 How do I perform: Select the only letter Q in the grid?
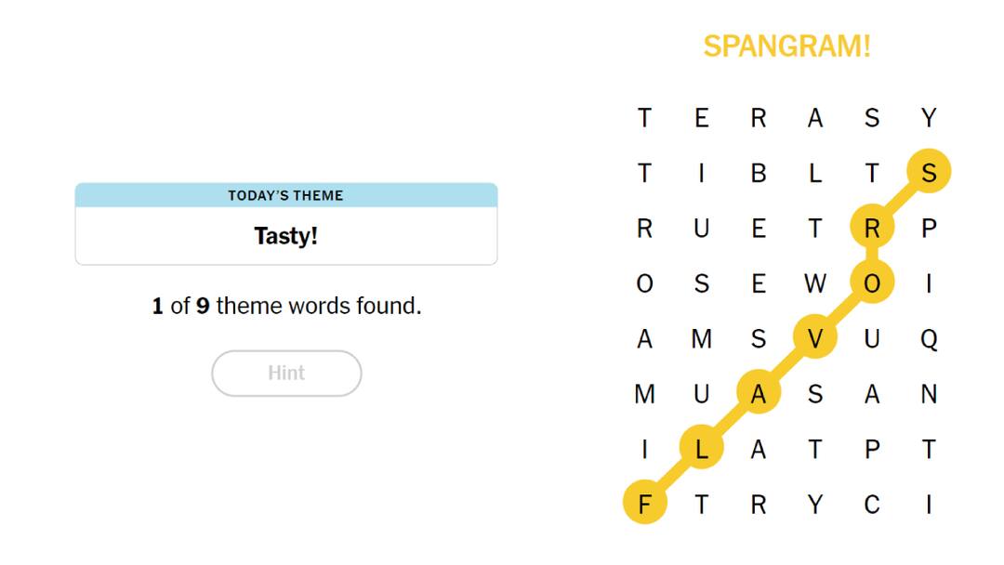[929, 338]
